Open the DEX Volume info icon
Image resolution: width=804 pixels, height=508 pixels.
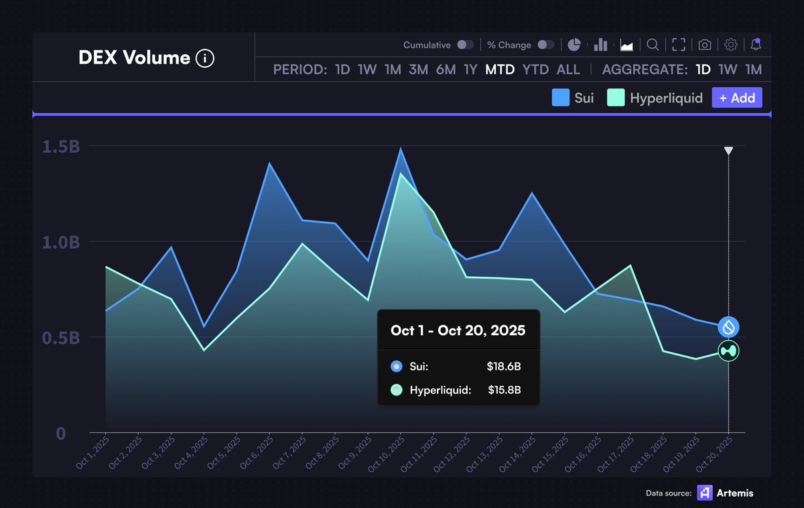tap(205, 58)
